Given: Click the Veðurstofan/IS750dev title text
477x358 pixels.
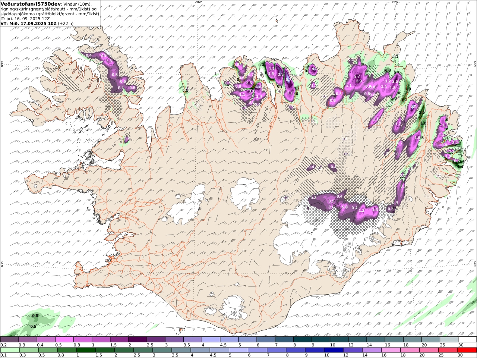Looking at the screenshot, I should [31, 4].
